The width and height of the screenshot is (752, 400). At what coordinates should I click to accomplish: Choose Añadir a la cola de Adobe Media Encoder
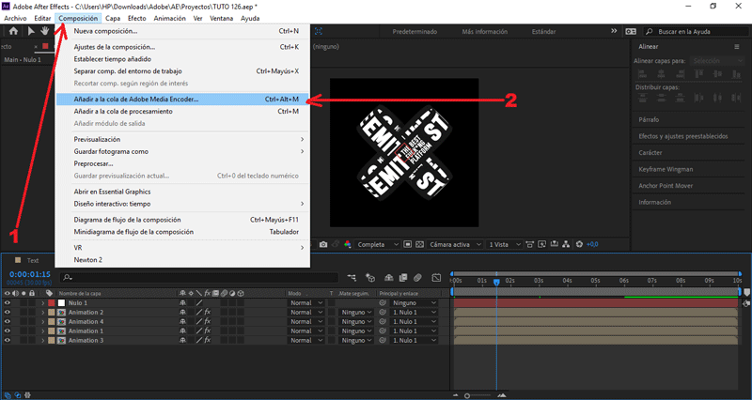(182, 100)
